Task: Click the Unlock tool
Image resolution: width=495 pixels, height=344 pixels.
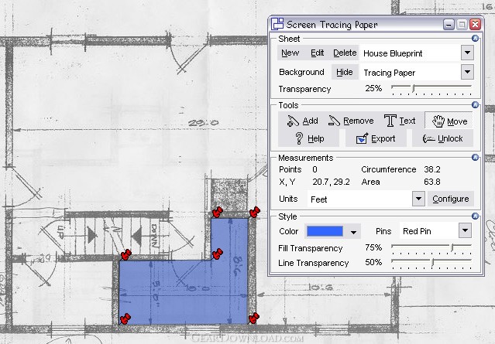Action: pos(442,138)
